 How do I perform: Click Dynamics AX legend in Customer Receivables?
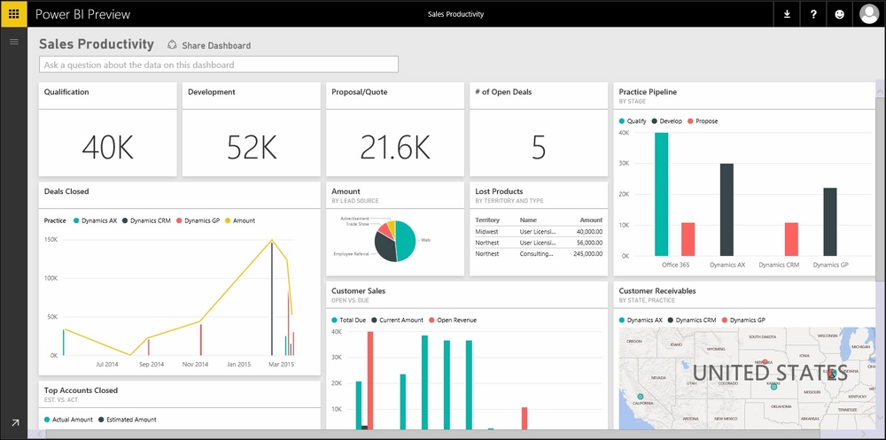[641, 320]
